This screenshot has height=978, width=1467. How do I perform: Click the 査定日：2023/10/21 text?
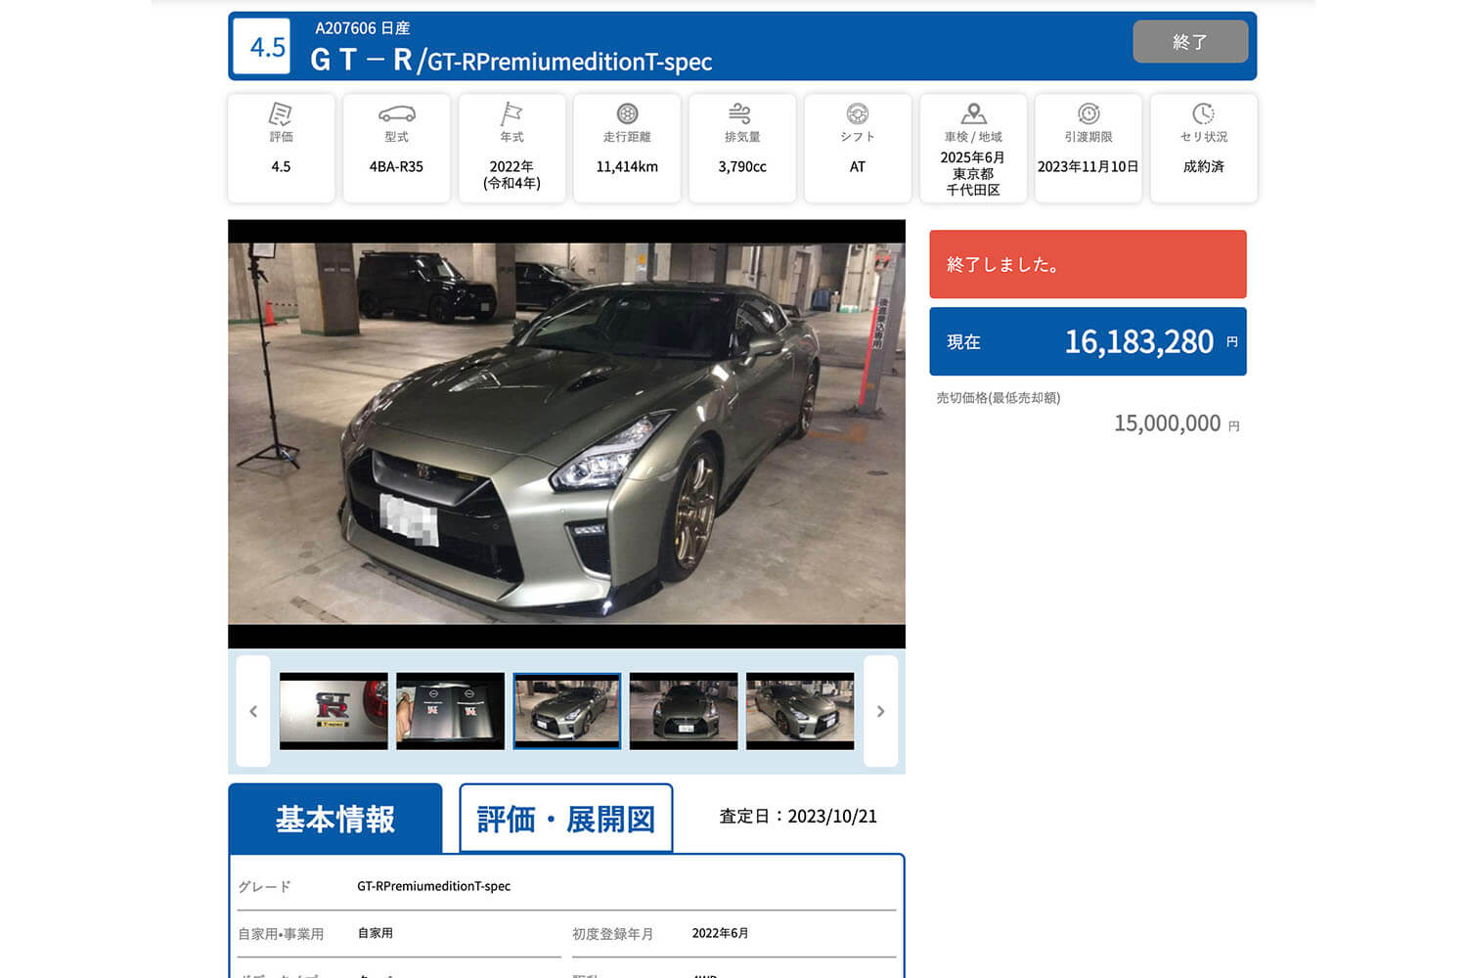pyautogui.click(x=798, y=817)
